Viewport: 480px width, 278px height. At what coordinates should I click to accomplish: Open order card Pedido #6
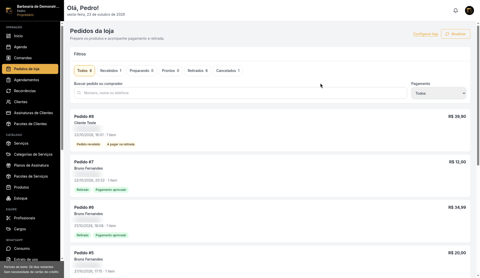pos(270,221)
